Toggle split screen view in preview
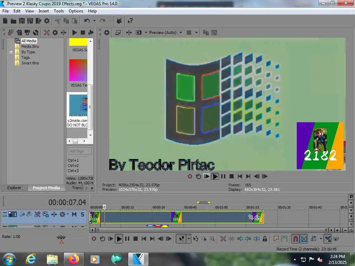Image resolution: width=355 pixels, height=266 pixels. (138, 33)
